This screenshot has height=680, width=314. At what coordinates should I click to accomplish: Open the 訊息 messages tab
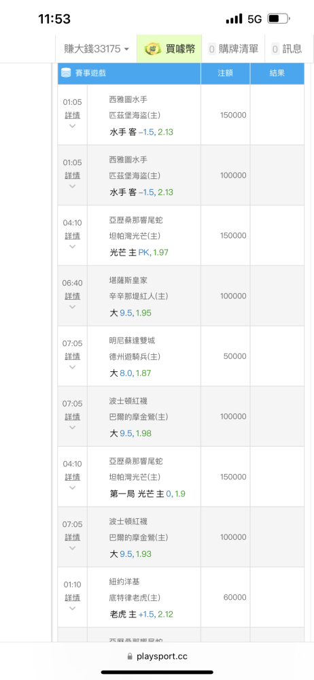(286, 48)
